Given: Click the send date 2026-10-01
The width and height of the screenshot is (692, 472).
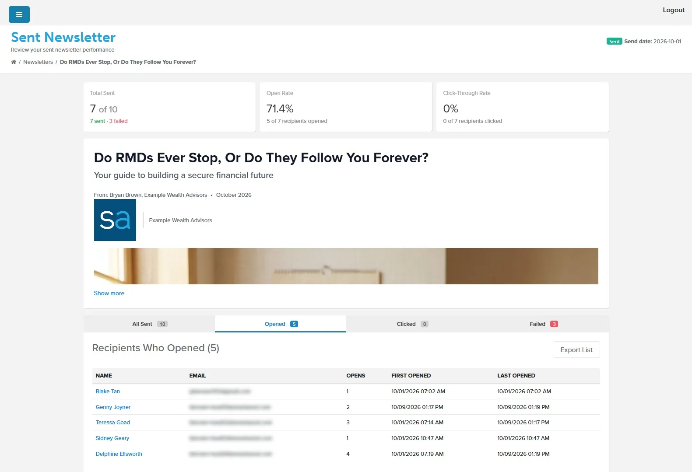Looking at the screenshot, I should pos(667,42).
